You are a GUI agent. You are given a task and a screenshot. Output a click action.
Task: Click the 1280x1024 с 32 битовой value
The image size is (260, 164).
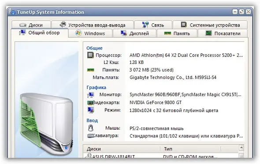[x=174, y=111]
